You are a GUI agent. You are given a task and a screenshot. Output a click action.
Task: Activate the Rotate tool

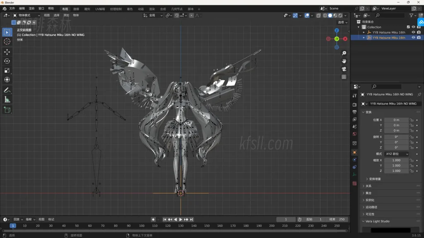point(7,61)
